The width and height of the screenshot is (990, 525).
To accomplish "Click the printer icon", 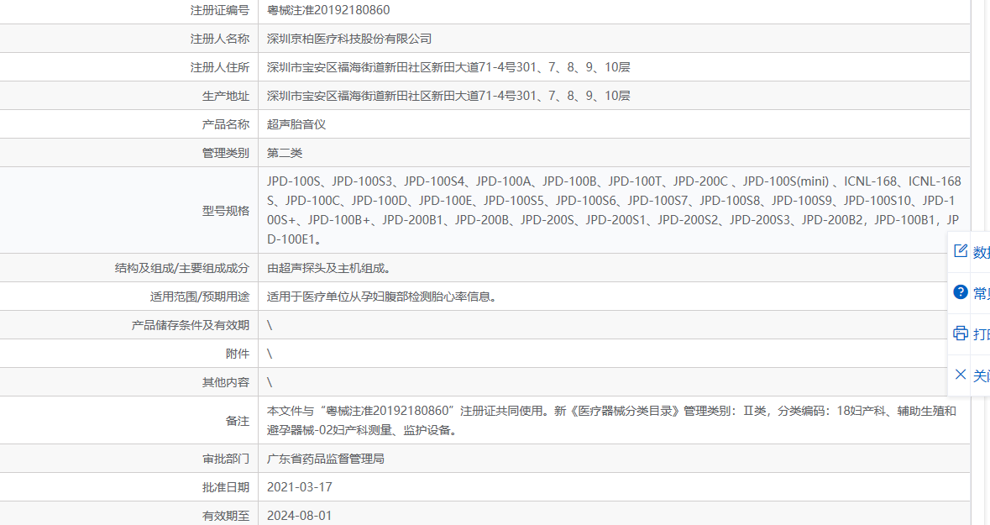I will coord(961,333).
